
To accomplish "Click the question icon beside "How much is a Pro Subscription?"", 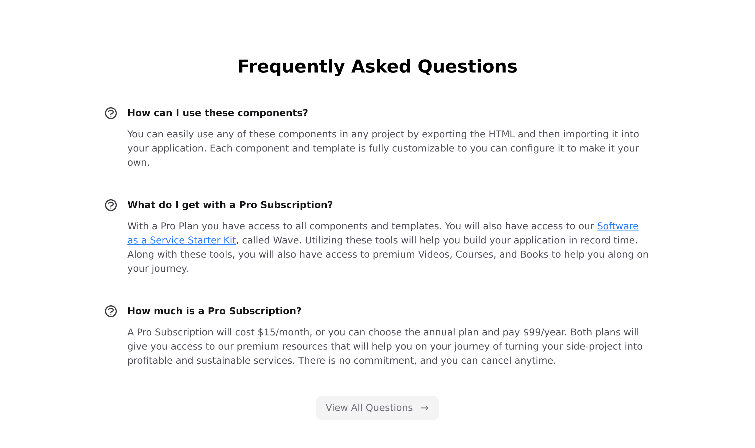I will tap(111, 311).
